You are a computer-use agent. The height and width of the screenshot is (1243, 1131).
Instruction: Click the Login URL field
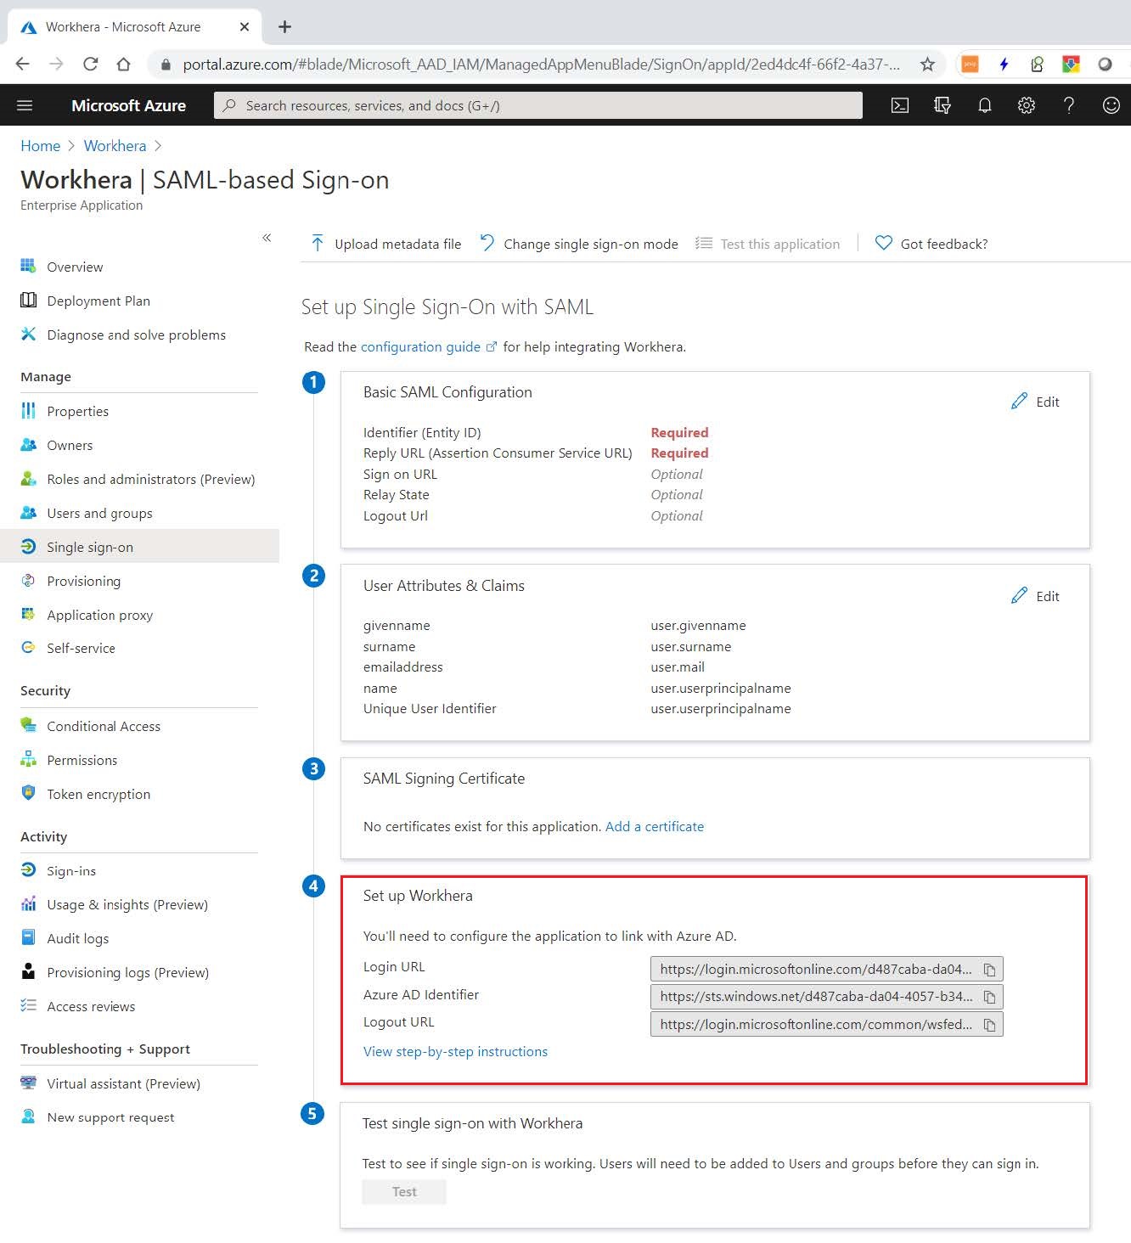tap(826, 970)
